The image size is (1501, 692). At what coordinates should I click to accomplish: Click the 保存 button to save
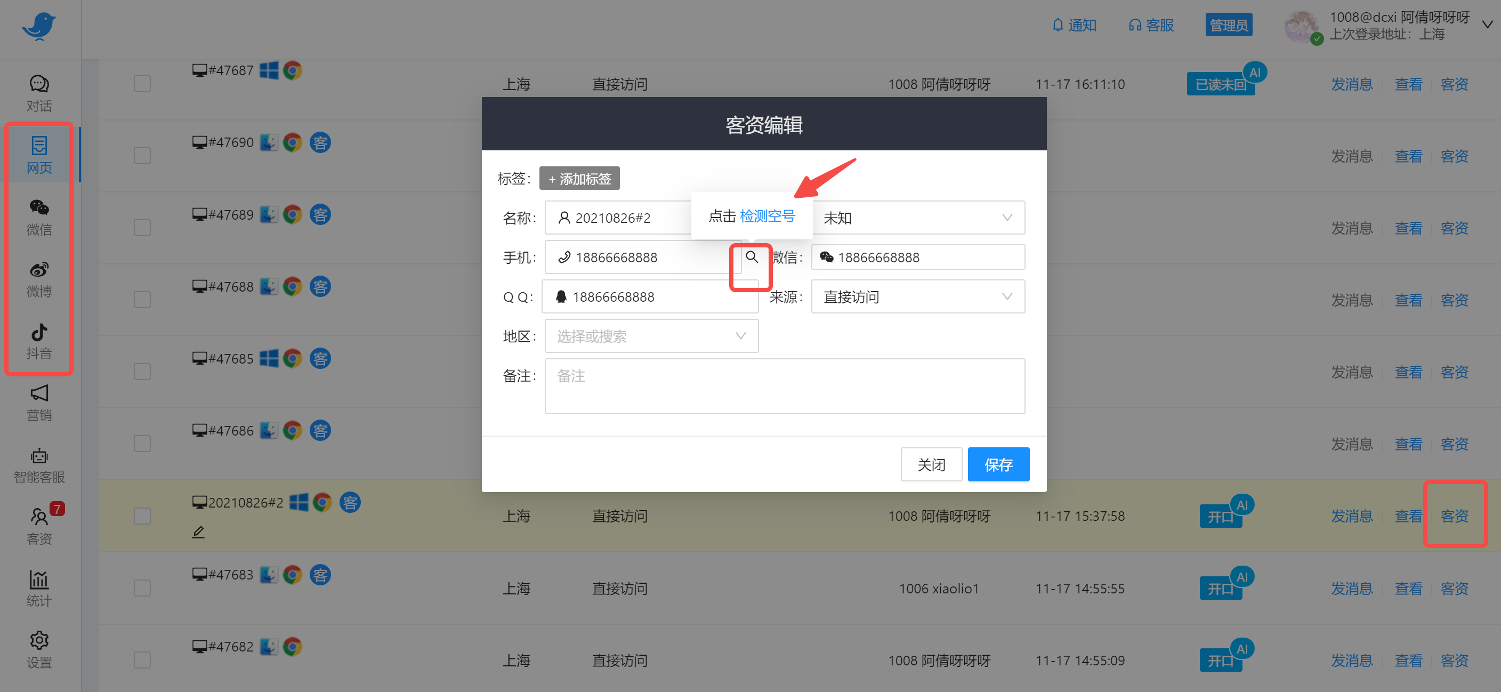998,464
